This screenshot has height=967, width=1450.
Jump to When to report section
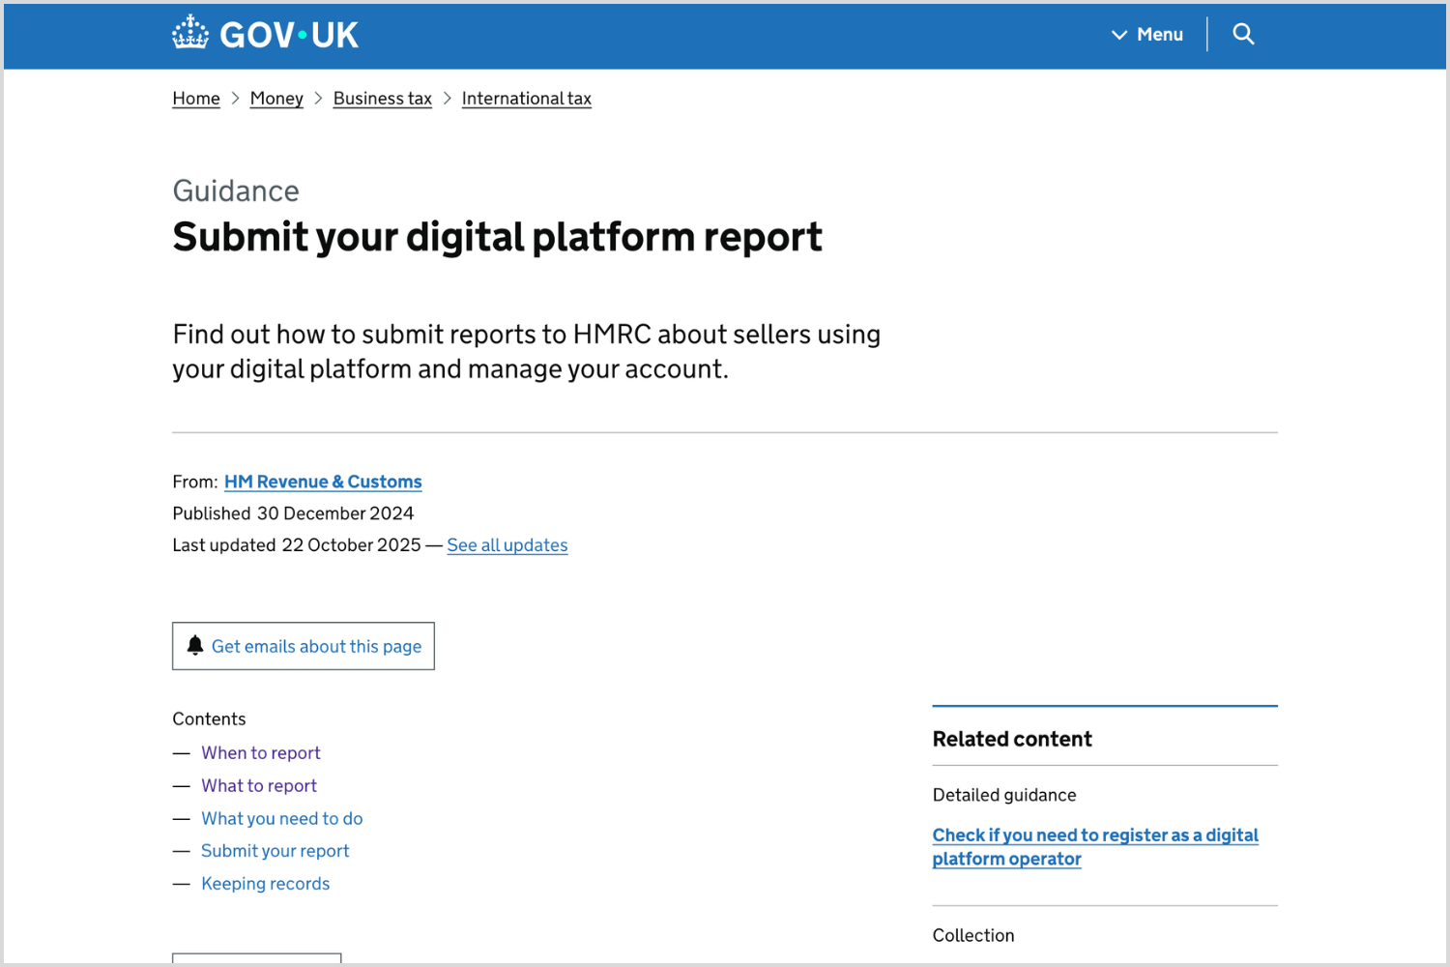(261, 753)
